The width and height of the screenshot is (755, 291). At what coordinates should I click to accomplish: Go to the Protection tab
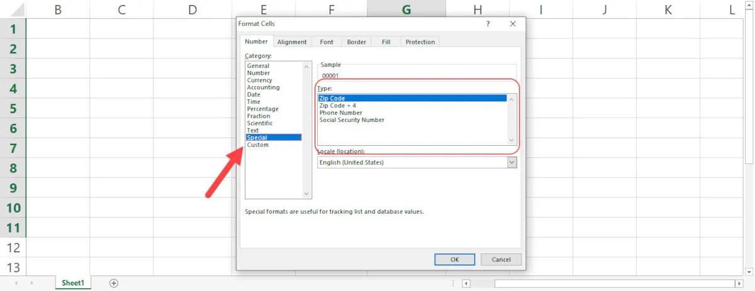pos(420,42)
